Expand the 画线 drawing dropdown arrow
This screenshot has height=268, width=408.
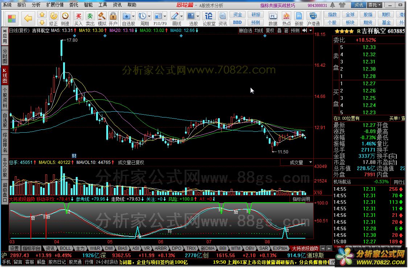click(181, 16)
